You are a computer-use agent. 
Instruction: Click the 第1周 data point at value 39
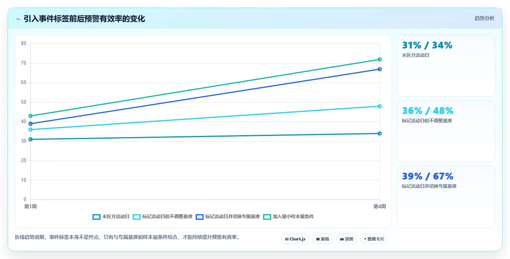pyautogui.click(x=30, y=124)
